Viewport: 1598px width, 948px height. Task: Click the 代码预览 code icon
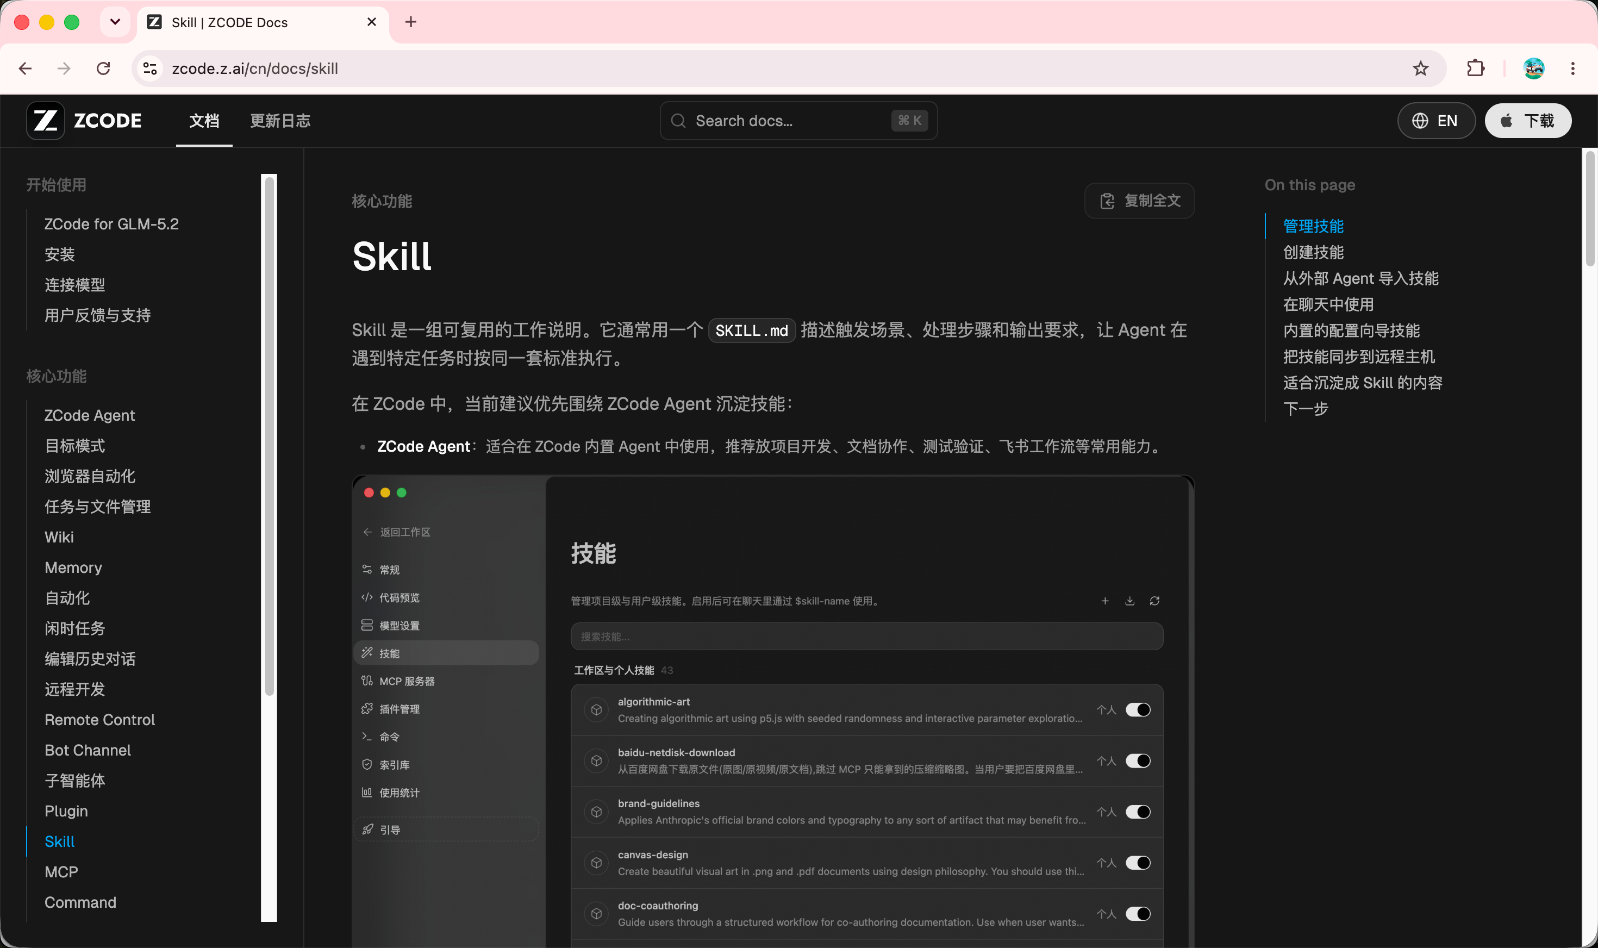coord(367,597)
